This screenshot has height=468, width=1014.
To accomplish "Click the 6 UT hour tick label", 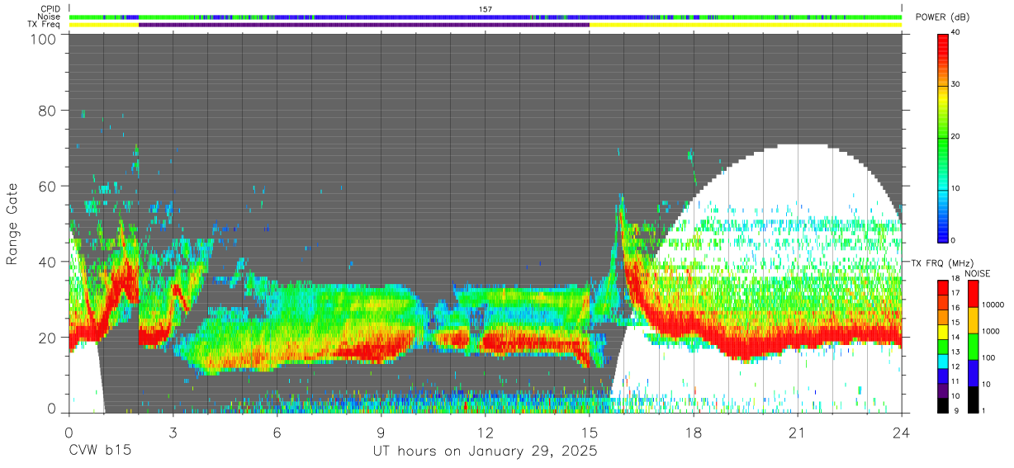I will pos(277,432).
